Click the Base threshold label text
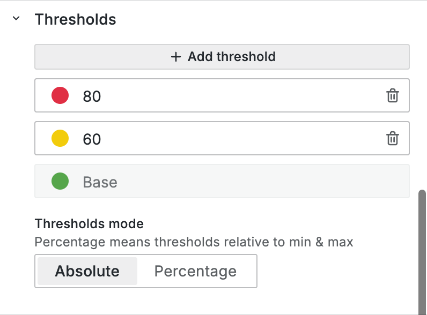The height and width of the screenshot is (315, 427). 100,182
